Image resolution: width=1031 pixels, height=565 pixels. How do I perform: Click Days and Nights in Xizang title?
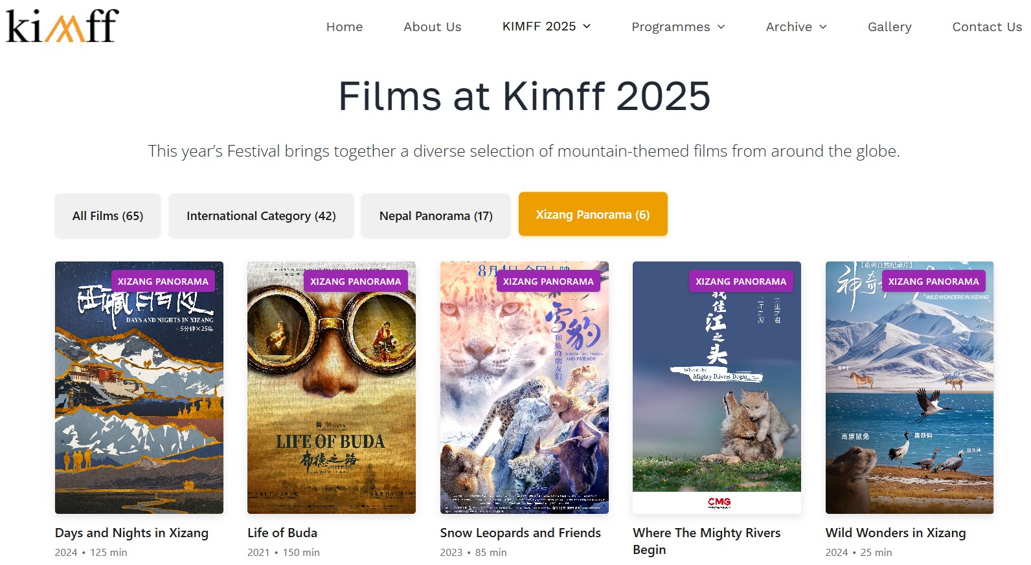131,533
